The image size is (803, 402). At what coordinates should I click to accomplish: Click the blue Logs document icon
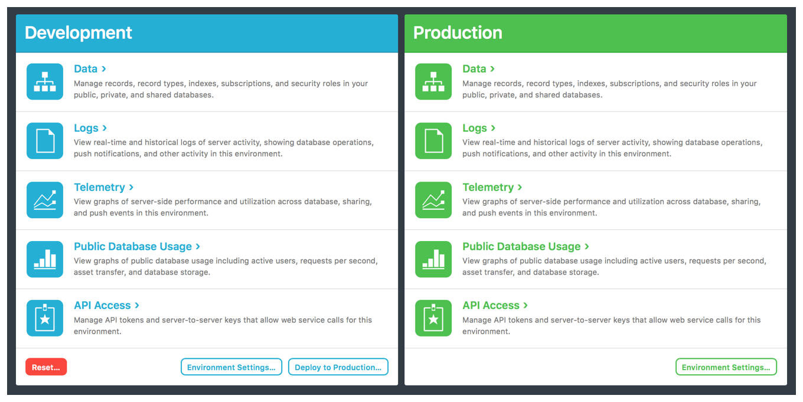pos(45,141)
